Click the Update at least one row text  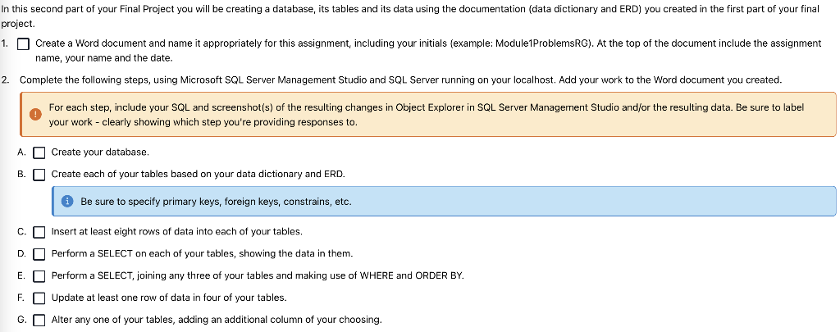click(169, 298)
